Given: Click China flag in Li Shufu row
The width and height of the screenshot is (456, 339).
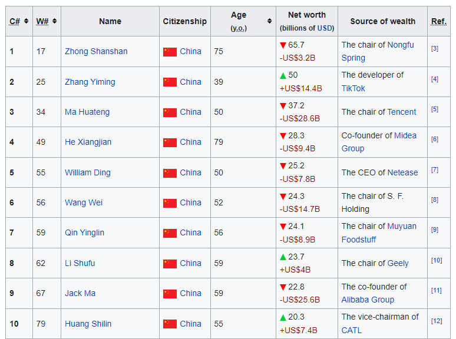Looking at the screenshot, I should click(170, 264).
